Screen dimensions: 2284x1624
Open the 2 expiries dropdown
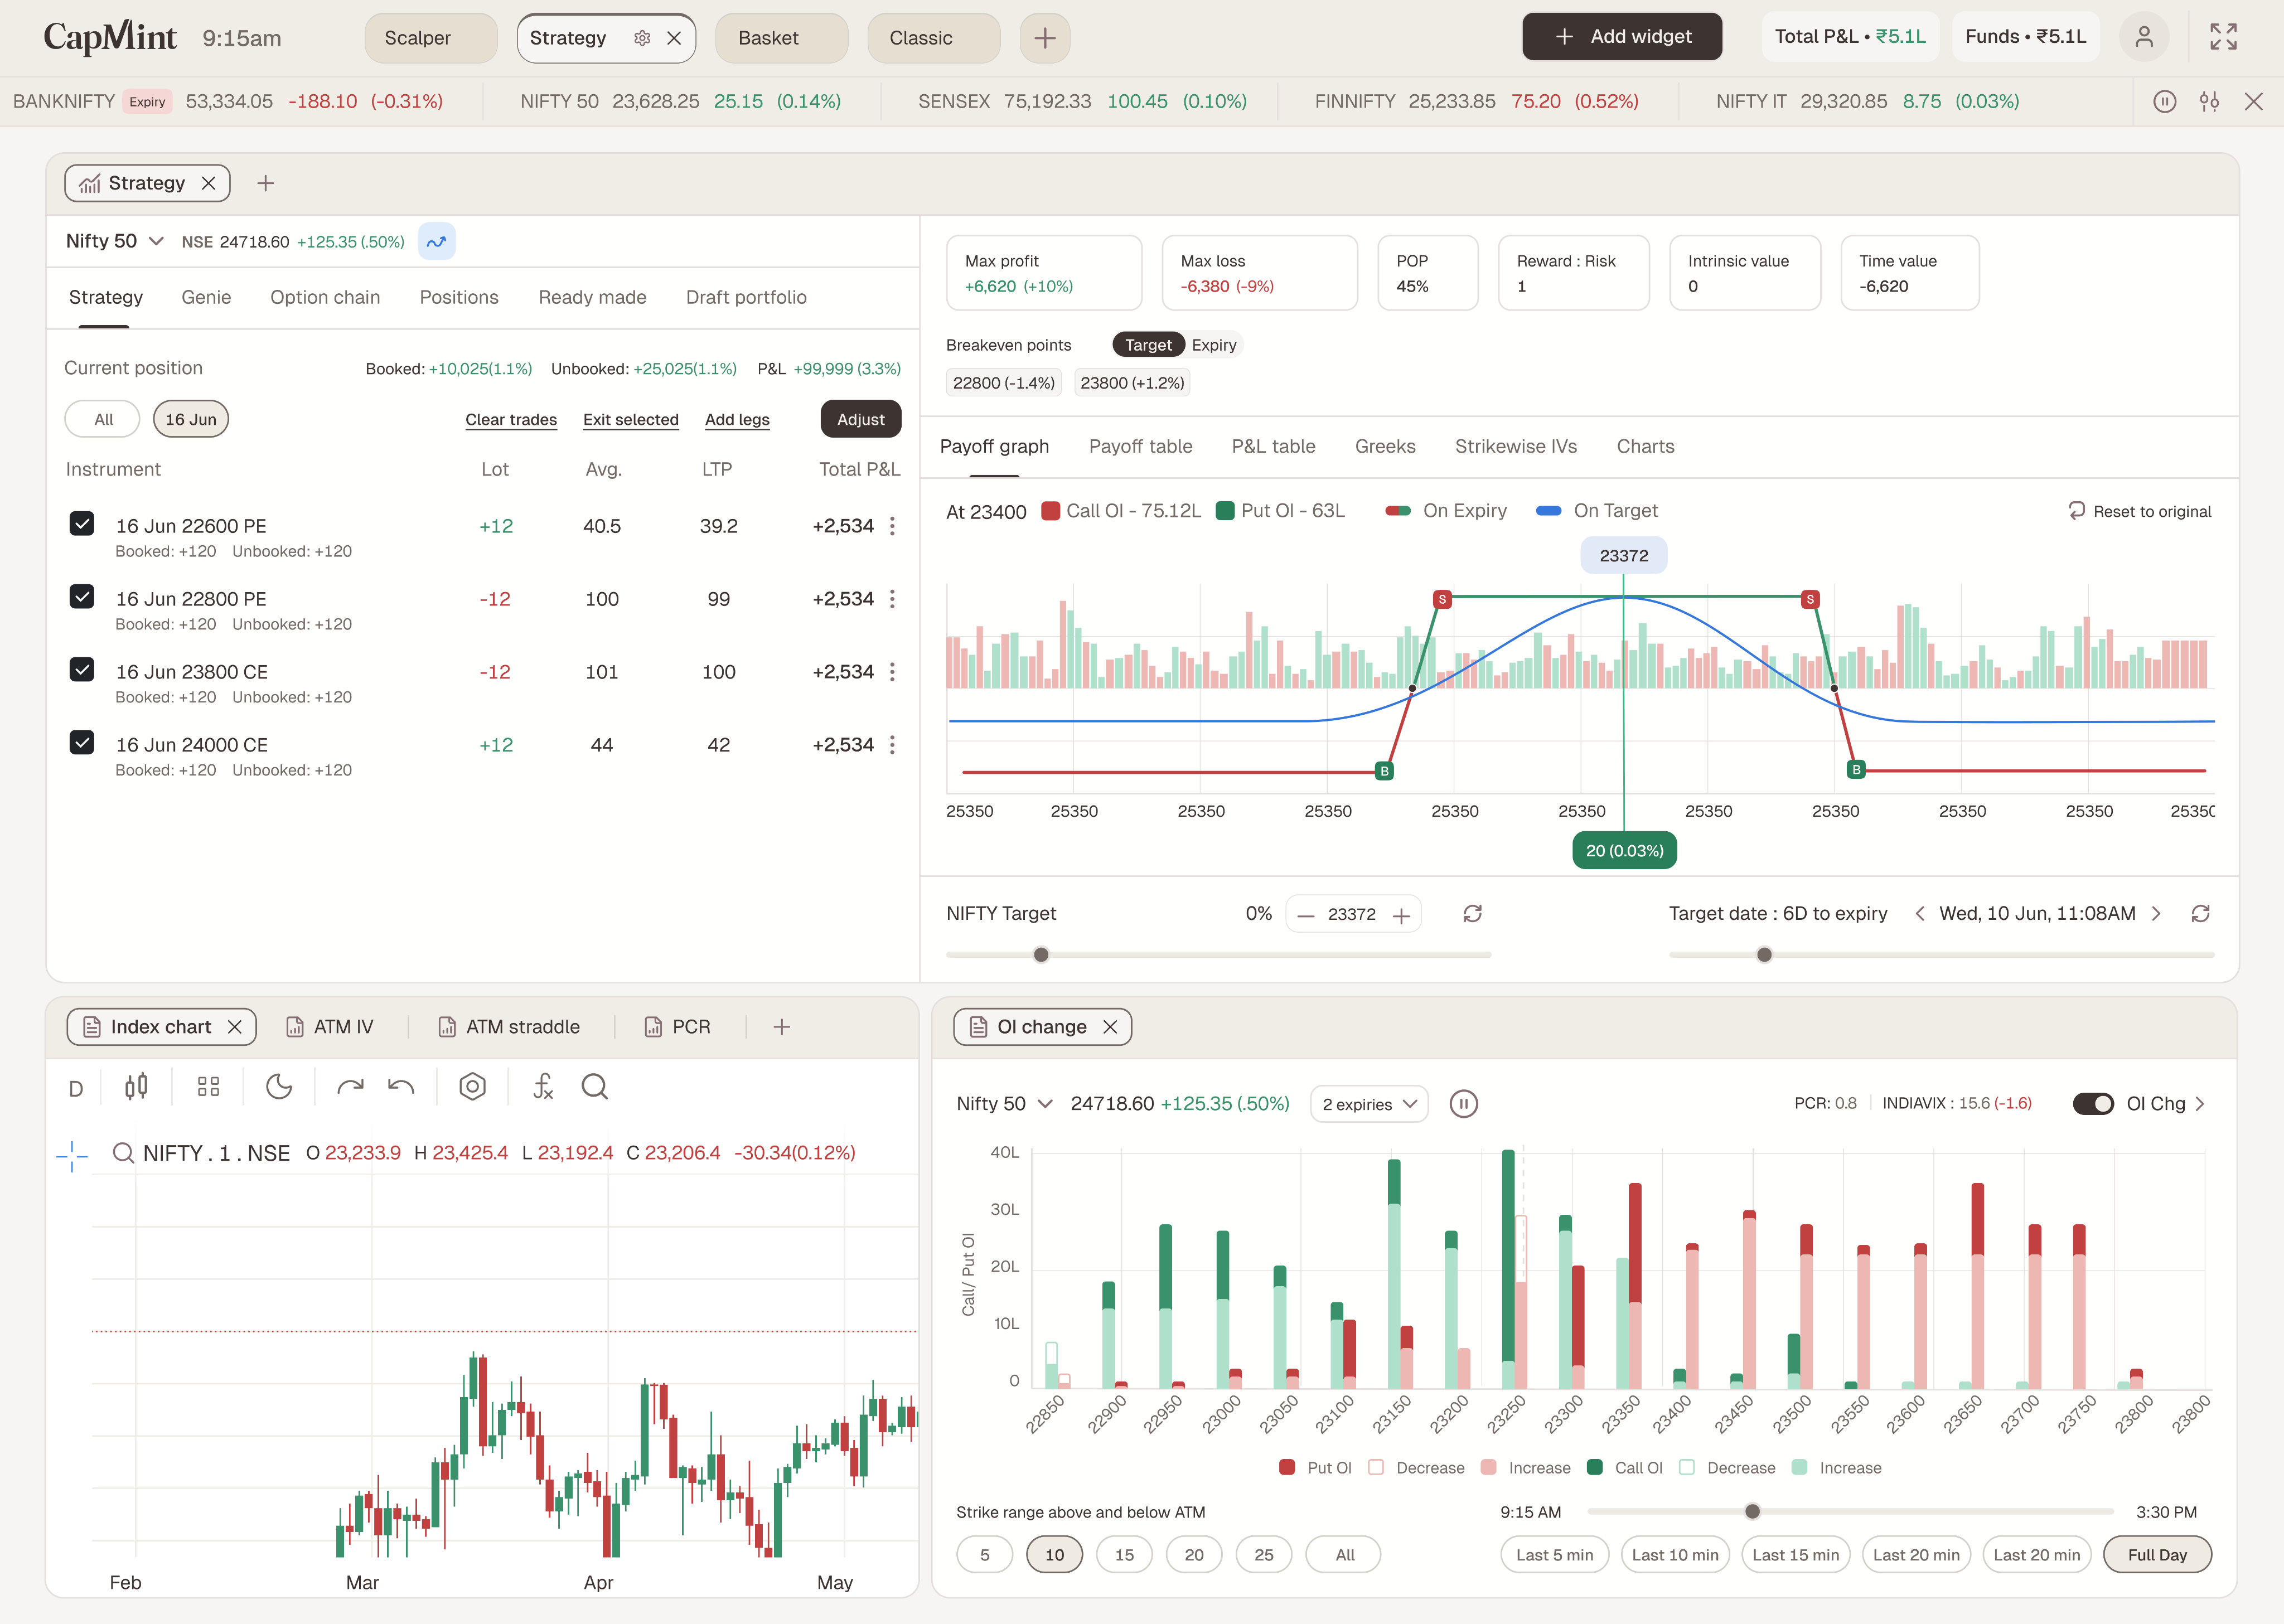[x=1369, y=1104]
